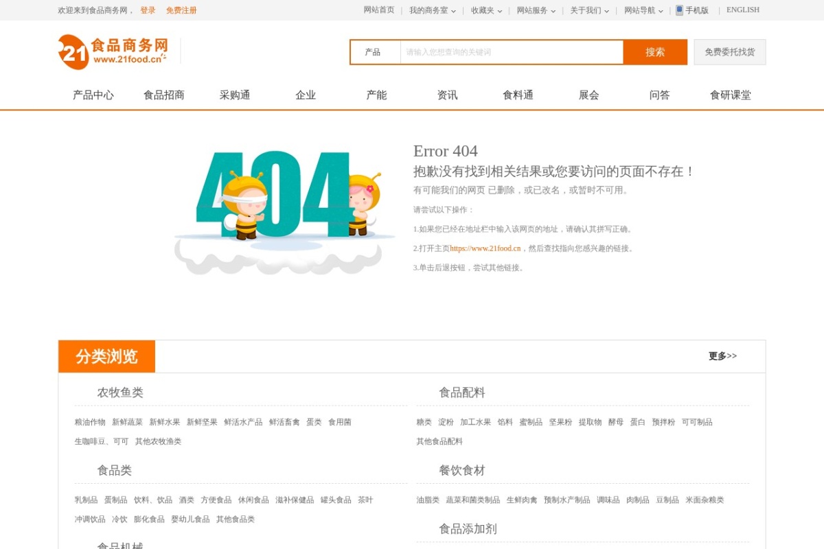824x549 pixels.
Task: Expand 我的商务室 dropdown
Action: [x=433, y=10]
